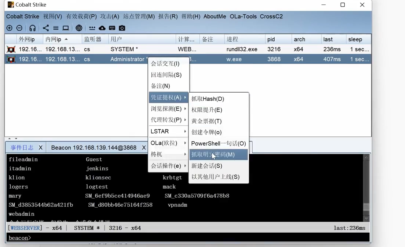
Task: Choose 黄金票据(T) from submenu
Action: [219, 121]
